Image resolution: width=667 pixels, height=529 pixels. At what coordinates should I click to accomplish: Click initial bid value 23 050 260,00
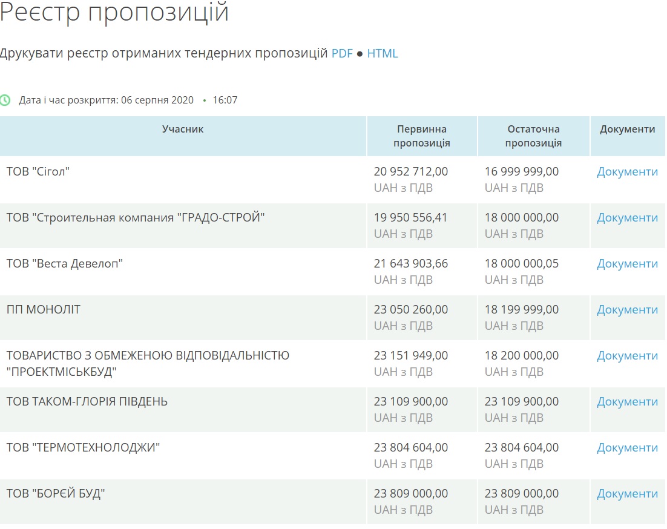click(x=411, y=309)
